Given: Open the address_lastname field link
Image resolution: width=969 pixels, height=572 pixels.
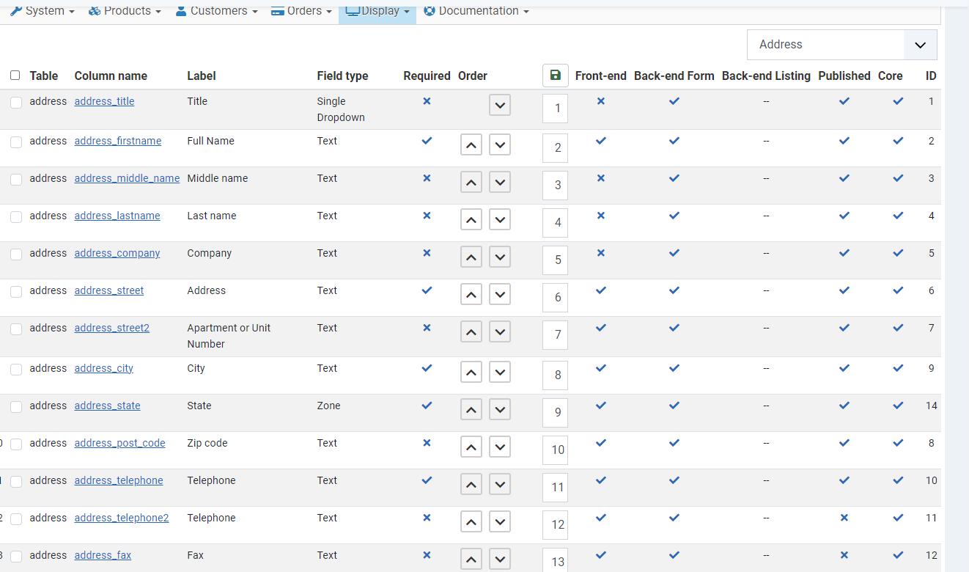Looking at the screenshot, I should pos(117,216).
